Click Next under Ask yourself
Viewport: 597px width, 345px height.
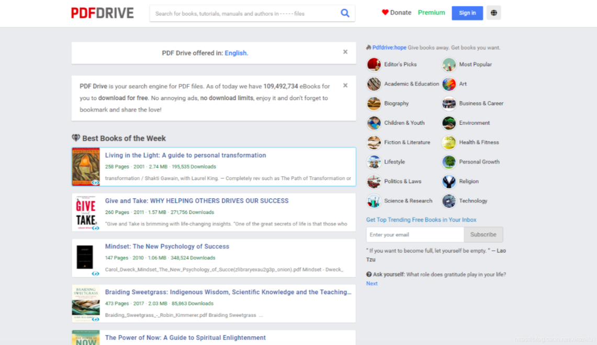pos(371,283)
